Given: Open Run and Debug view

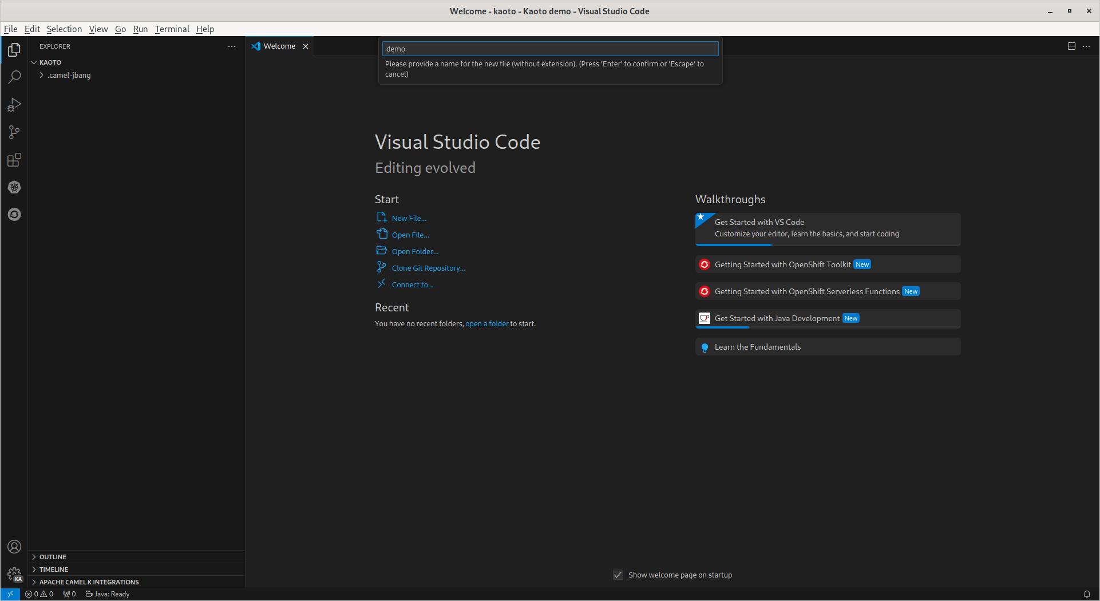Looking at the screenshot, I should point(14,105).
